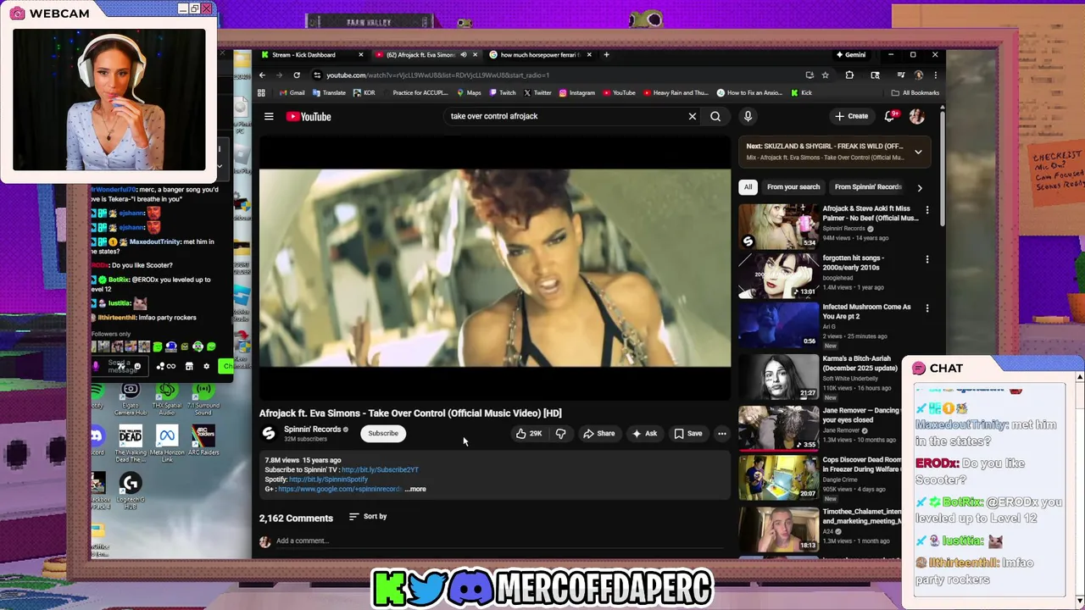This screenshot has height=610, width=1085.
Task: Open bit.ly/Subscribe2YT link in description
Action: [380, 470]
